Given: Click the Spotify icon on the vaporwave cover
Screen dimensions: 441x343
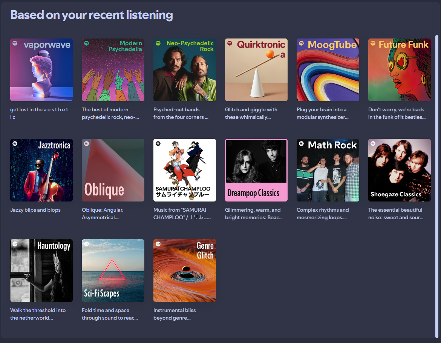Looking at the screenshot, I should [15, 43].
